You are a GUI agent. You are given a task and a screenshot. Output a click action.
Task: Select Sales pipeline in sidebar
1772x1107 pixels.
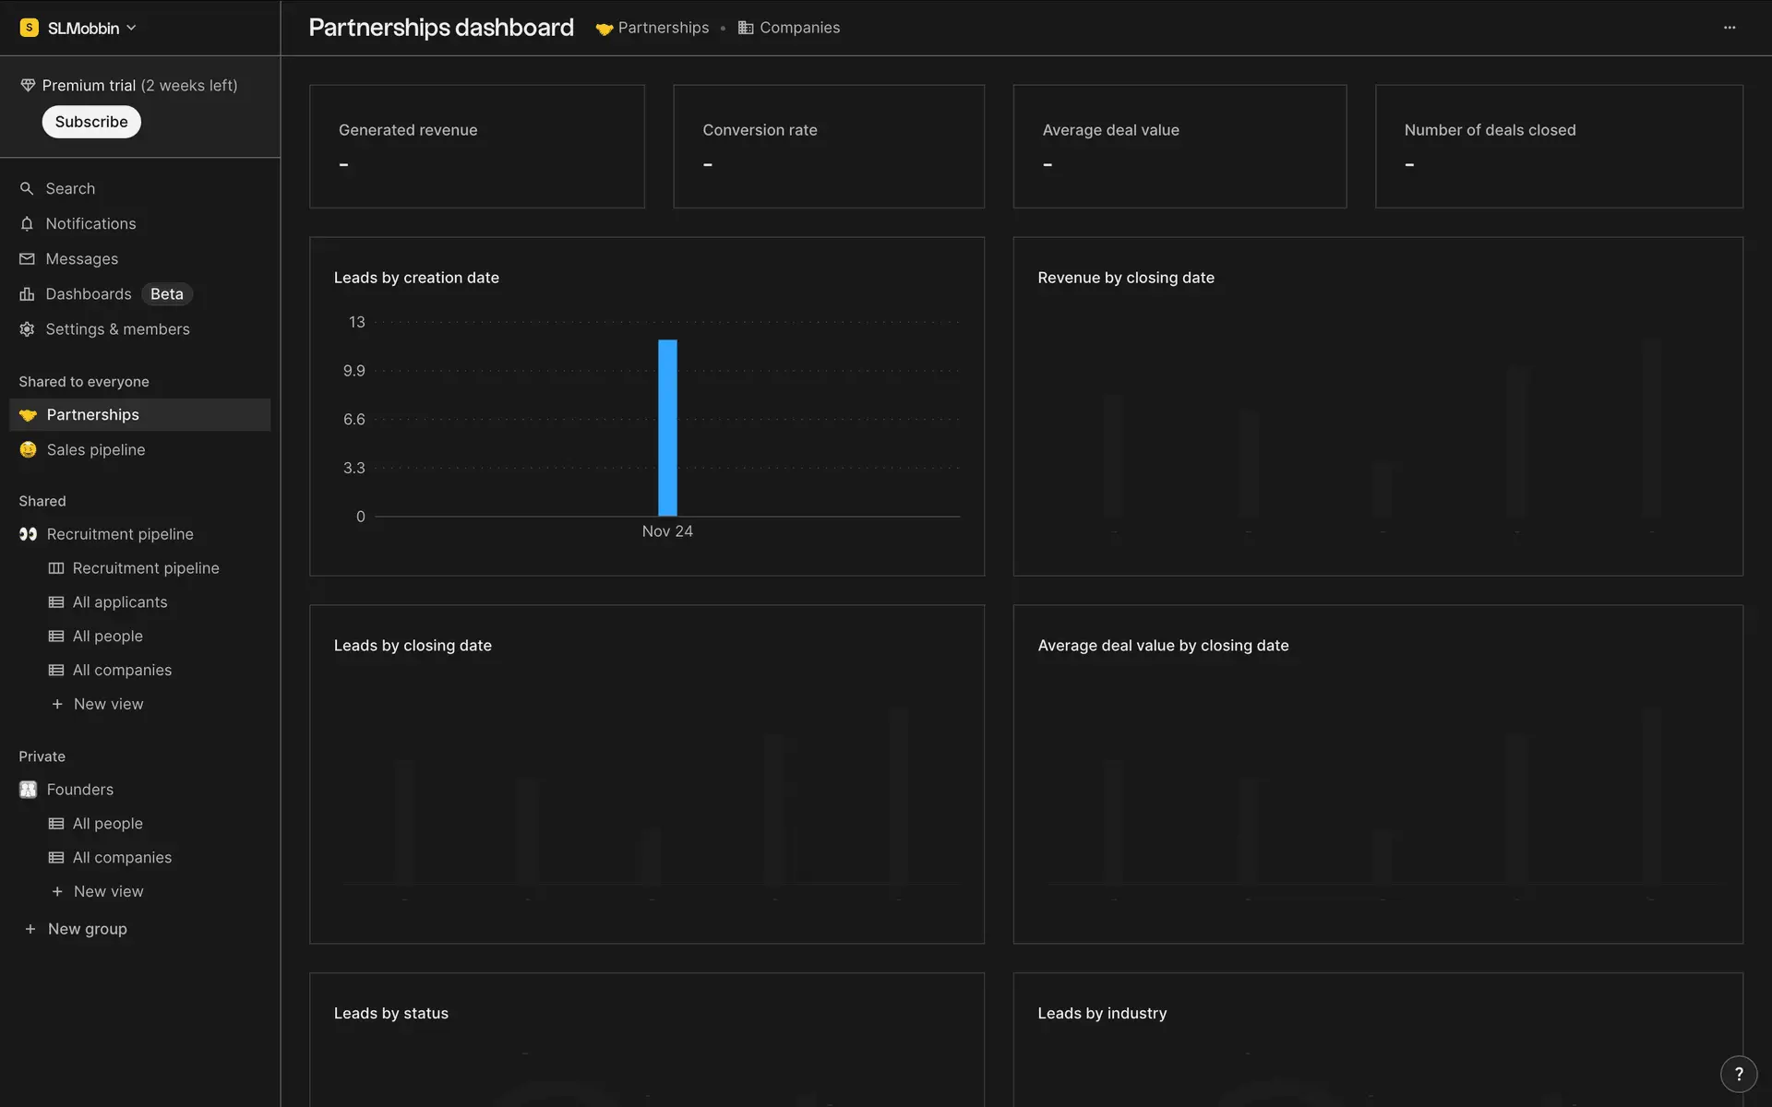pos(96,450)
